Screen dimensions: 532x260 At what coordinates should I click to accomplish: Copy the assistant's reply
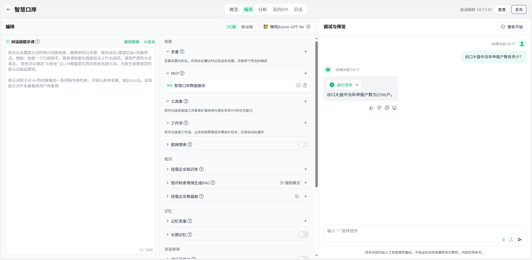(x=387, y=108)
